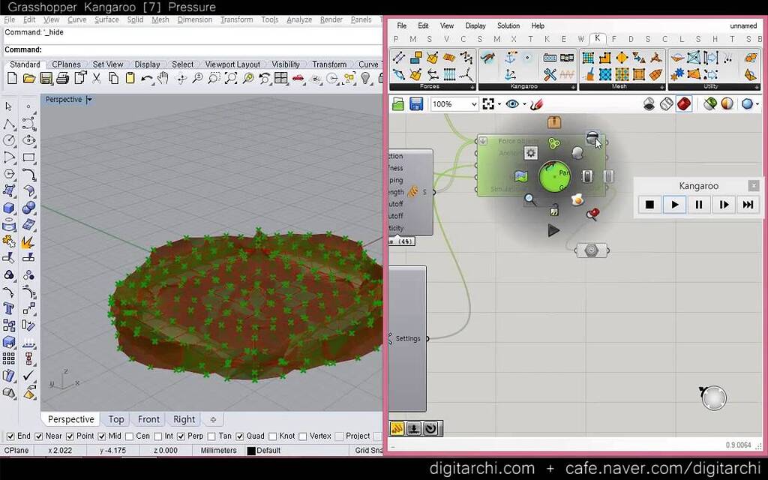
Task: Click the wrench and screwdriver Kangaroo settings icon
Action: [x=550, y=74]
